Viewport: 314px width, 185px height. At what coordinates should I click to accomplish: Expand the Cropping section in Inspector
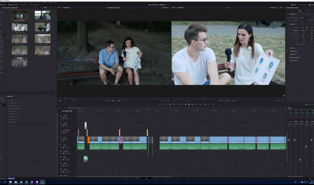[x=292, y=48]
